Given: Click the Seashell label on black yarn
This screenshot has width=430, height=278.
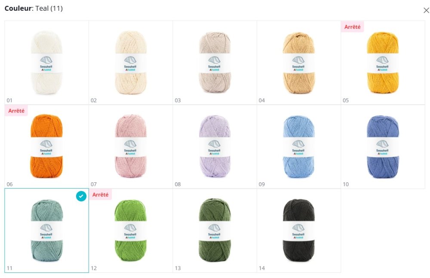Looking at the screenshot, I should tap(298, 235).
